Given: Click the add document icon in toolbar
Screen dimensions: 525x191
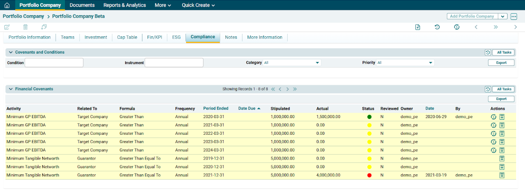Looking at the screenshot, I should tap(418, 27).
